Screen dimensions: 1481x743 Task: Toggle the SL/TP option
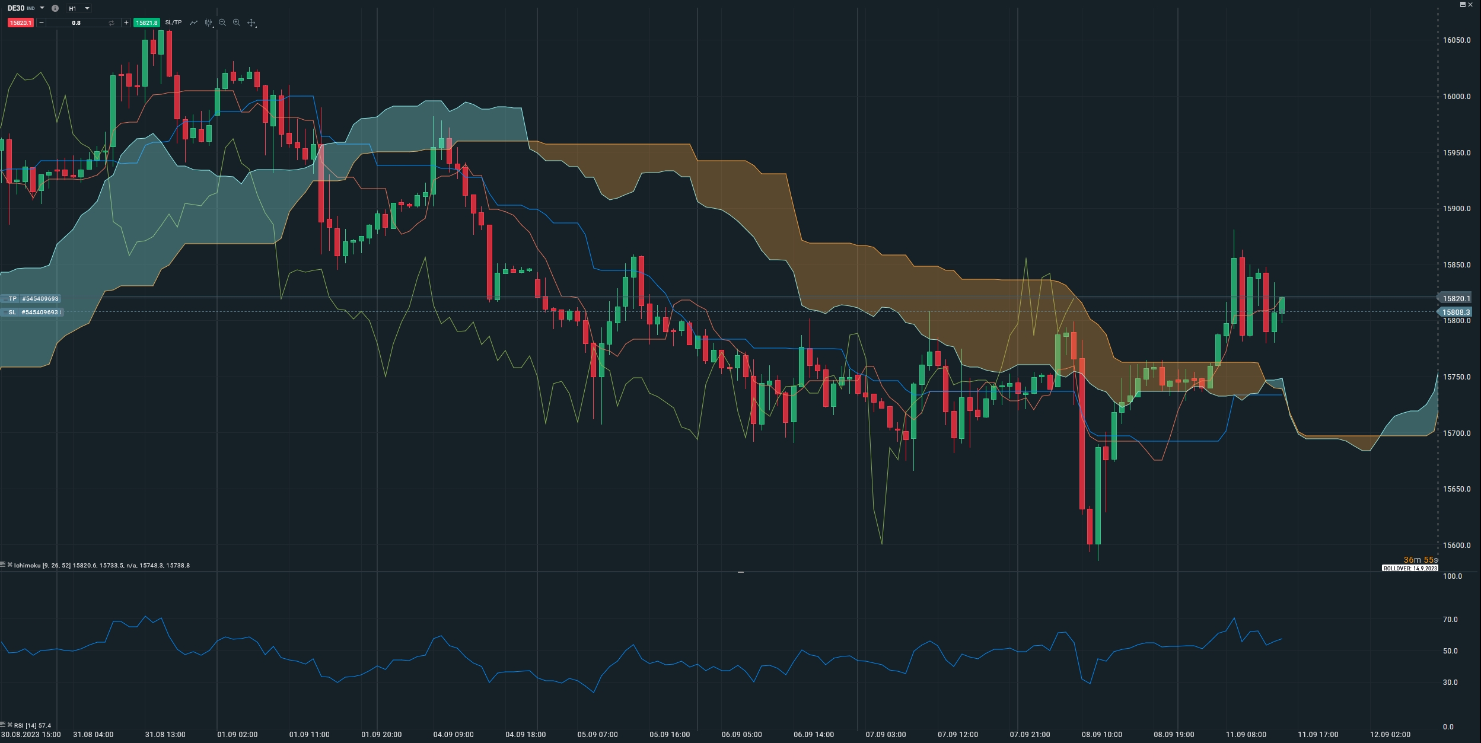click(173, 23)
